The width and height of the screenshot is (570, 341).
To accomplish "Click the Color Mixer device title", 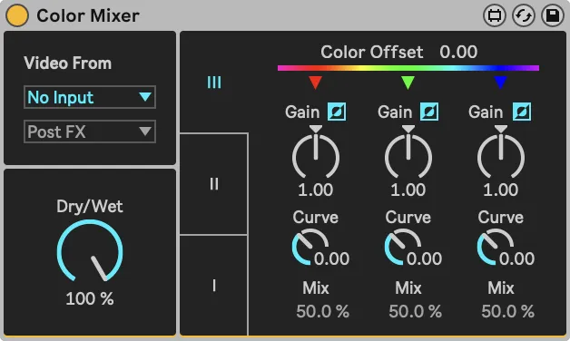I will pyautogui.click(x=88, y=15).
